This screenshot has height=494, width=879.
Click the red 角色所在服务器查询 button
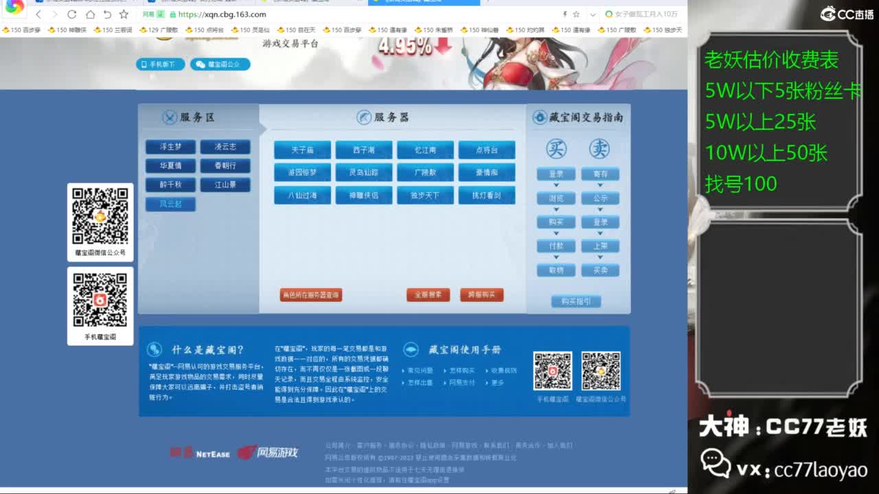310,295
